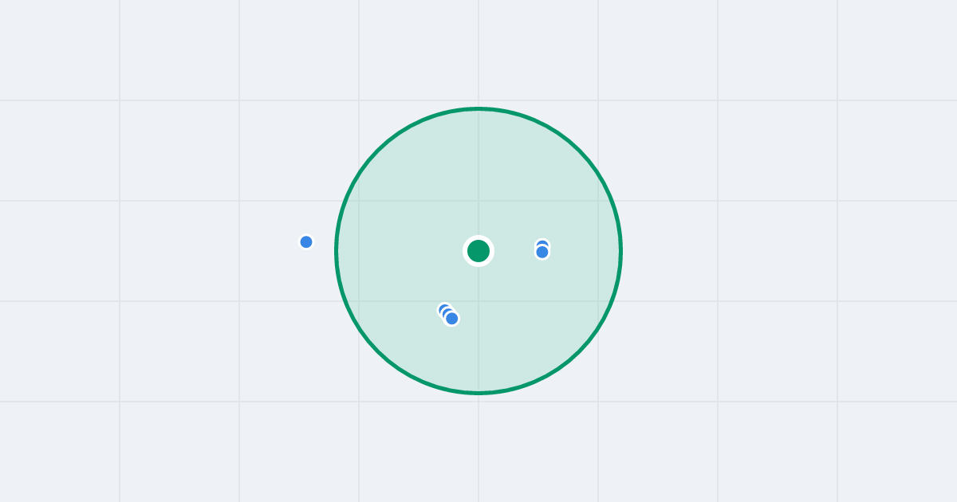Screen dimensions: 957x502
Task: Click the green center marker of the circle
Action: pyautogui.click(x=478, y=251)
